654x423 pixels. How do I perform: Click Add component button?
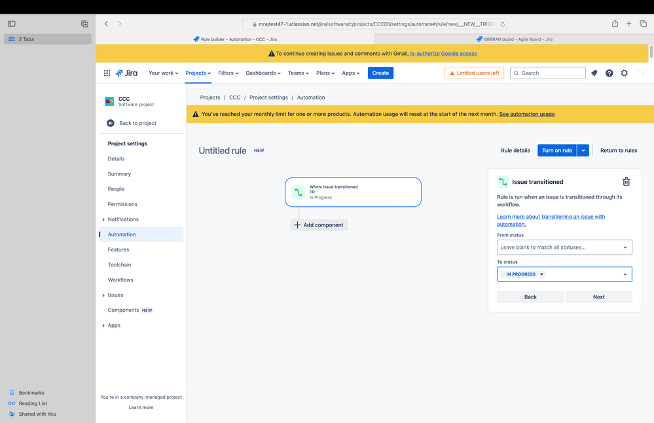coord(319,225)
